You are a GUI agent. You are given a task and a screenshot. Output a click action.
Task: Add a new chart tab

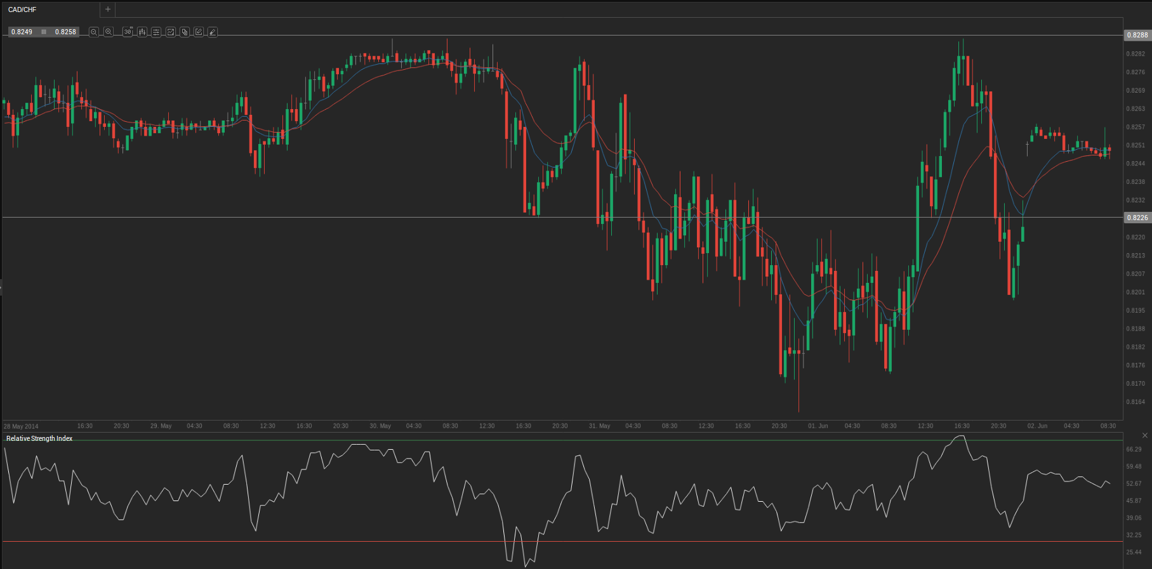[108, 10]
